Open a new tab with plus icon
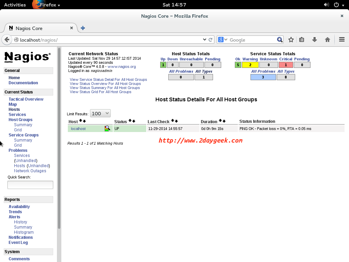This screenshot has width=349, height=262. 83,28
